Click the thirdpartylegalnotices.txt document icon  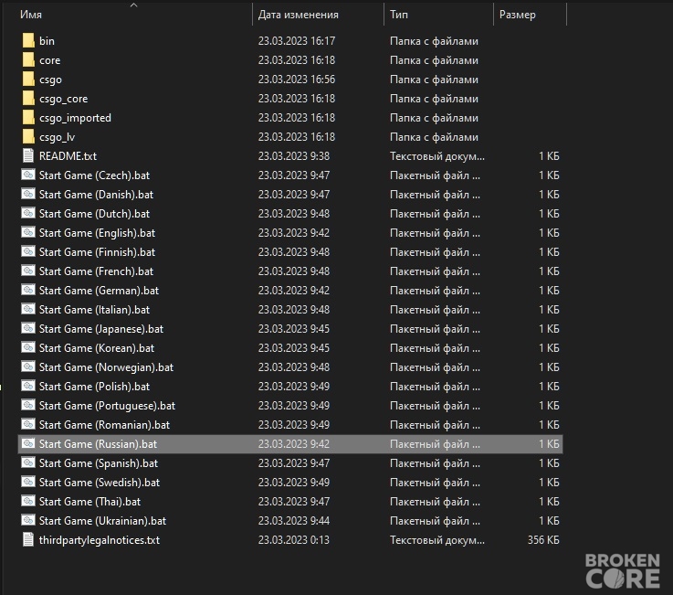[28, 539]
